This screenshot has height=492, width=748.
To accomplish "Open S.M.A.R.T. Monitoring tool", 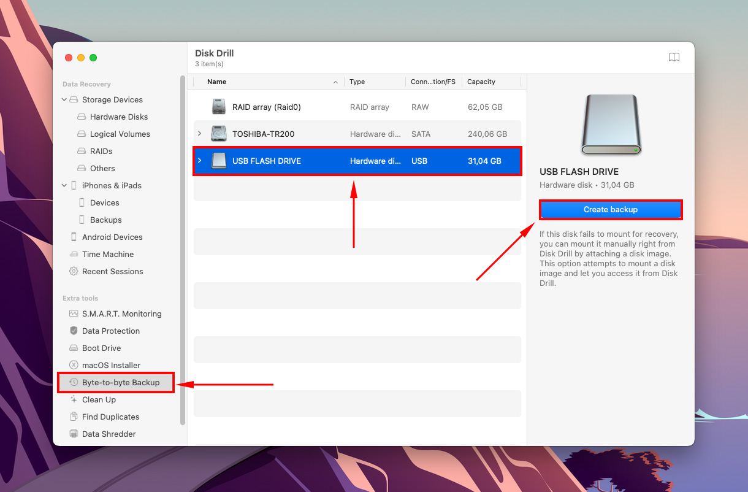I will point(122,313).
